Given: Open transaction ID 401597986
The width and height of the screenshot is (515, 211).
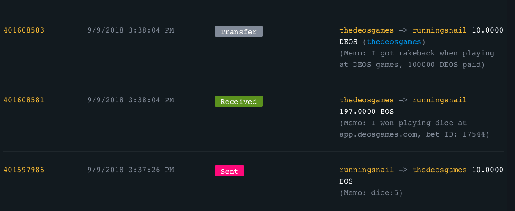Looking at the screenshot, I should [x=24, y=170].
